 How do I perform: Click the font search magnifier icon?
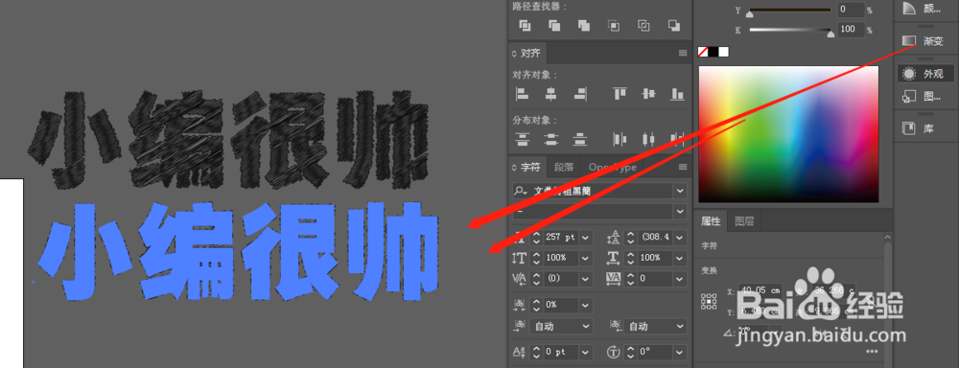point(521,191)
